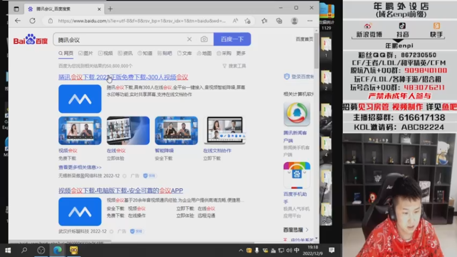
Task: Switch to the 图片 search tab
Action: 85,53
